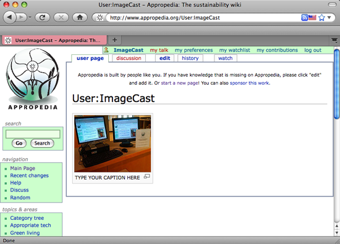340x244 pixels.
Task: Open the Discuss link
Action: tap(19, 190)
